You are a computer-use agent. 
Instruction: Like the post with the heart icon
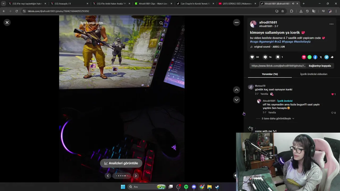[x=252, y=57]
